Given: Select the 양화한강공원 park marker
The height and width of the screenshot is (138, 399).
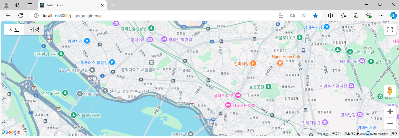Looking at the screenshot, I should tap(74, 115).
